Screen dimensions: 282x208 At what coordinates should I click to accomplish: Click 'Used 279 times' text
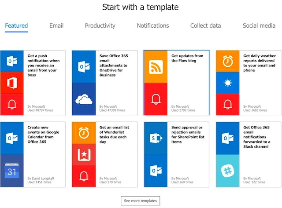110,182
